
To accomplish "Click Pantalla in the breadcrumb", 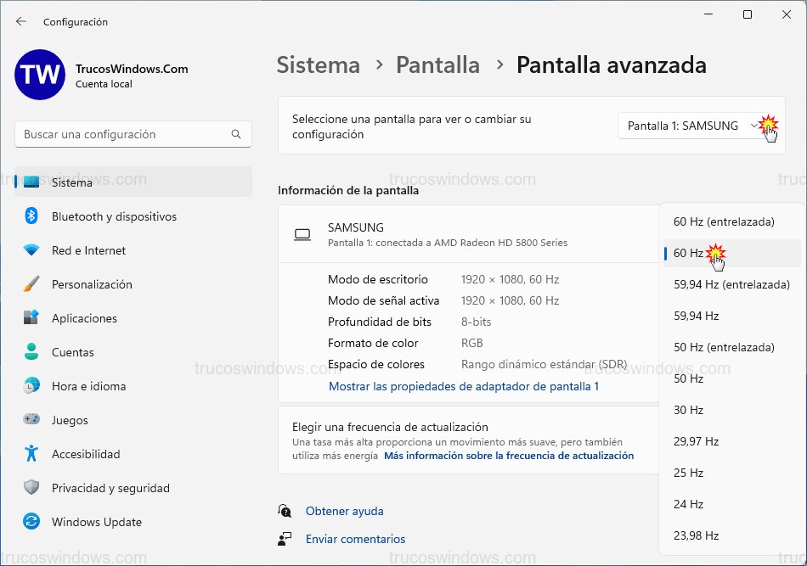I will pos(437,64).
